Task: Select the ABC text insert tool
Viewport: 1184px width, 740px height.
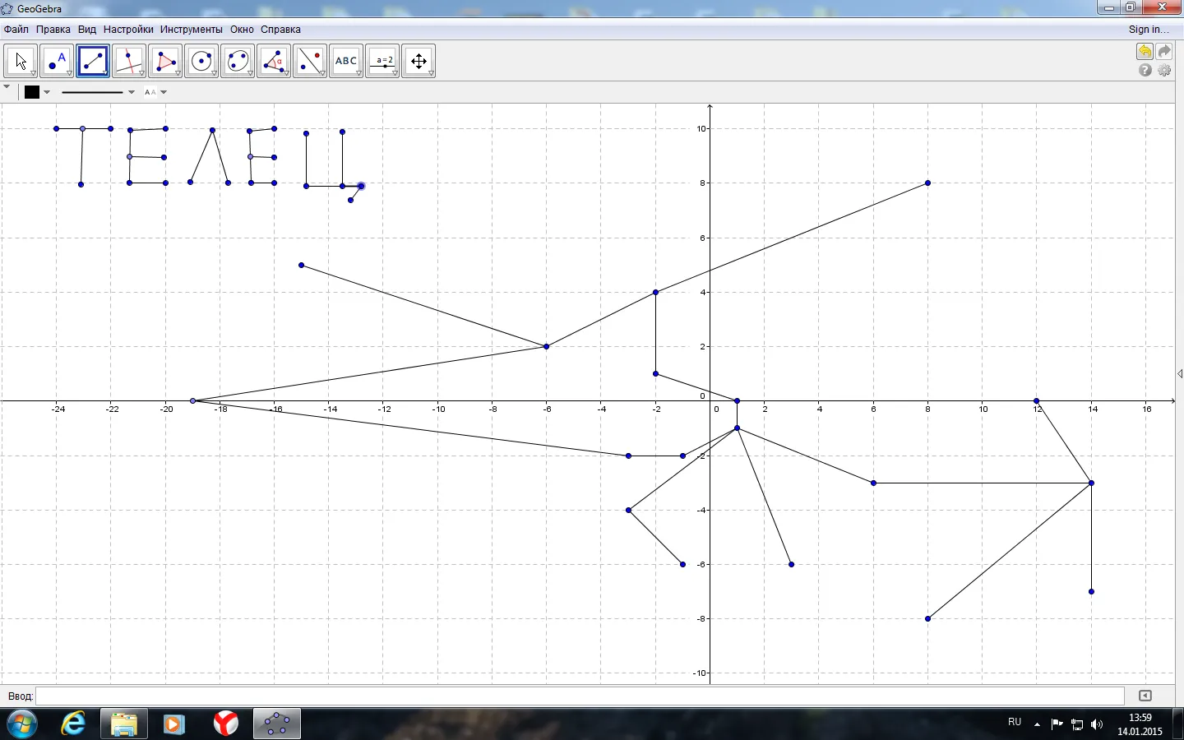Action: tap(346, 62)
